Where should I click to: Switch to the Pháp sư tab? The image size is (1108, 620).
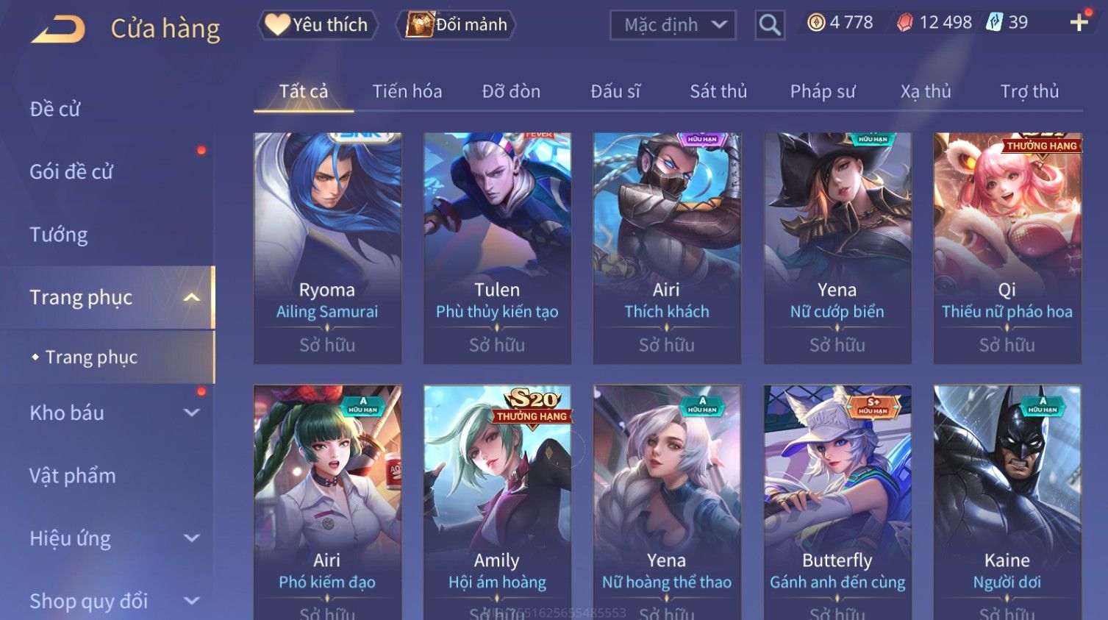click(823, 91)
